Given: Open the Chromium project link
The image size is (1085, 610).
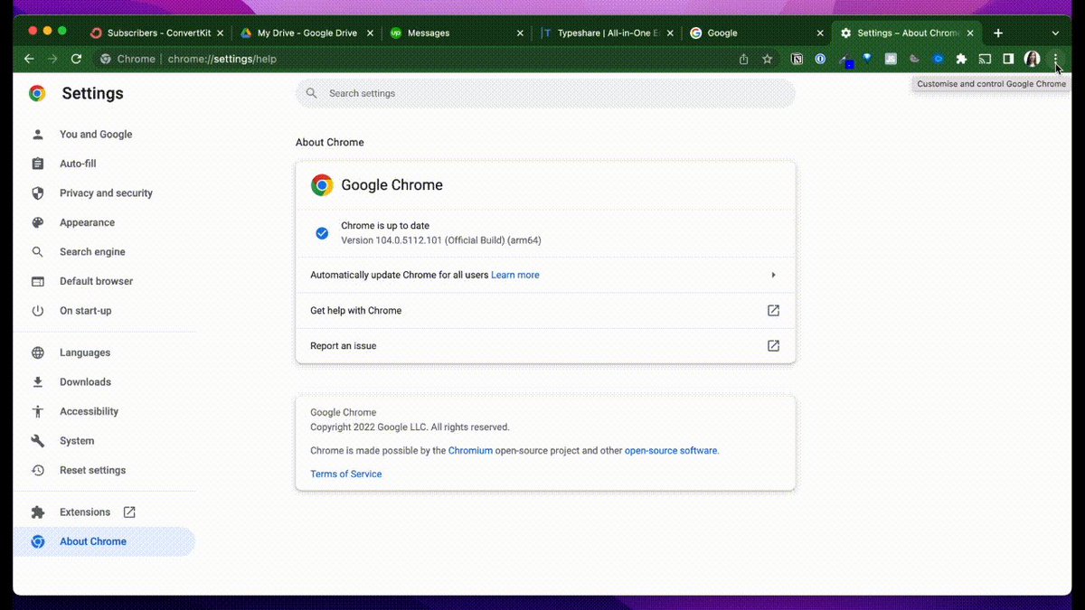Looking at the screenshot, I should (x=470, y=450).
